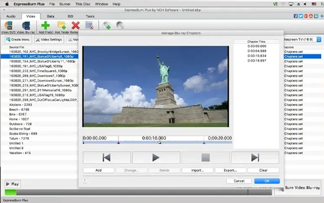Click the Statue of Liberty video preview
This screenshot has height=203, width=324.
tap(156, 86)
